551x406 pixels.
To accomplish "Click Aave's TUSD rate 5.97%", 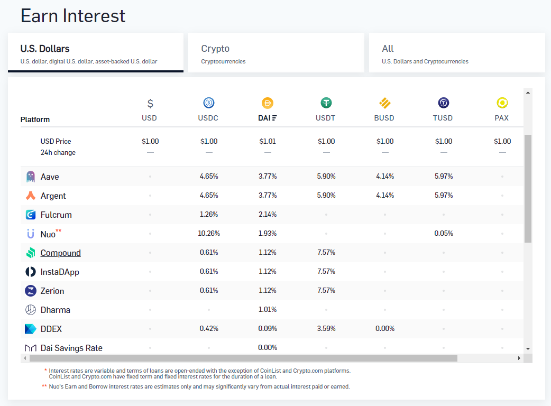I will 444,177.
